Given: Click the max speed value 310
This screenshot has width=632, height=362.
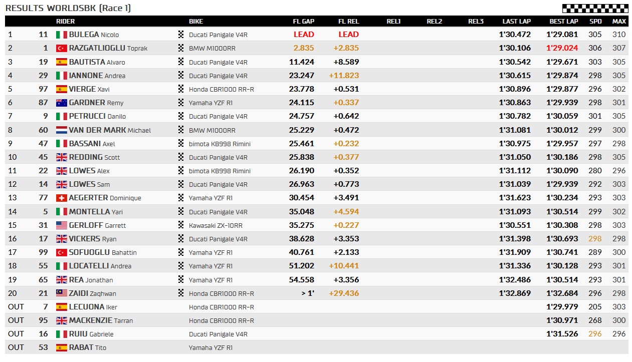Looking at the screenshot, I should tap(619, 35).
